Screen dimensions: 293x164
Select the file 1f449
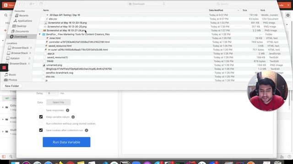coord(50,61)
